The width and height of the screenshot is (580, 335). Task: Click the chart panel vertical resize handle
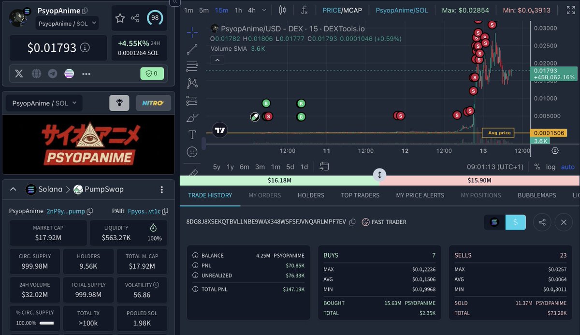pos(380,175)
